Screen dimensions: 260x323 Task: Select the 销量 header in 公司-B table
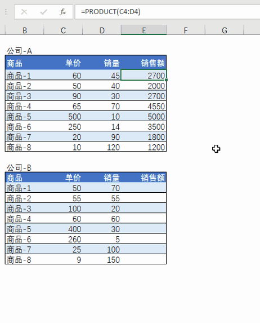(102, 178)
